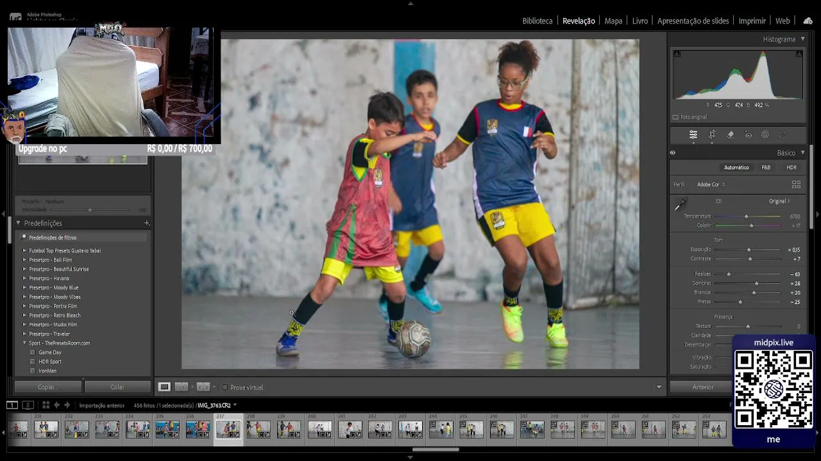Image resolution: width=821 pixels, height=461 pixels.
Task: Switch to before/after R|A view
Action: [x=182, y=387]
